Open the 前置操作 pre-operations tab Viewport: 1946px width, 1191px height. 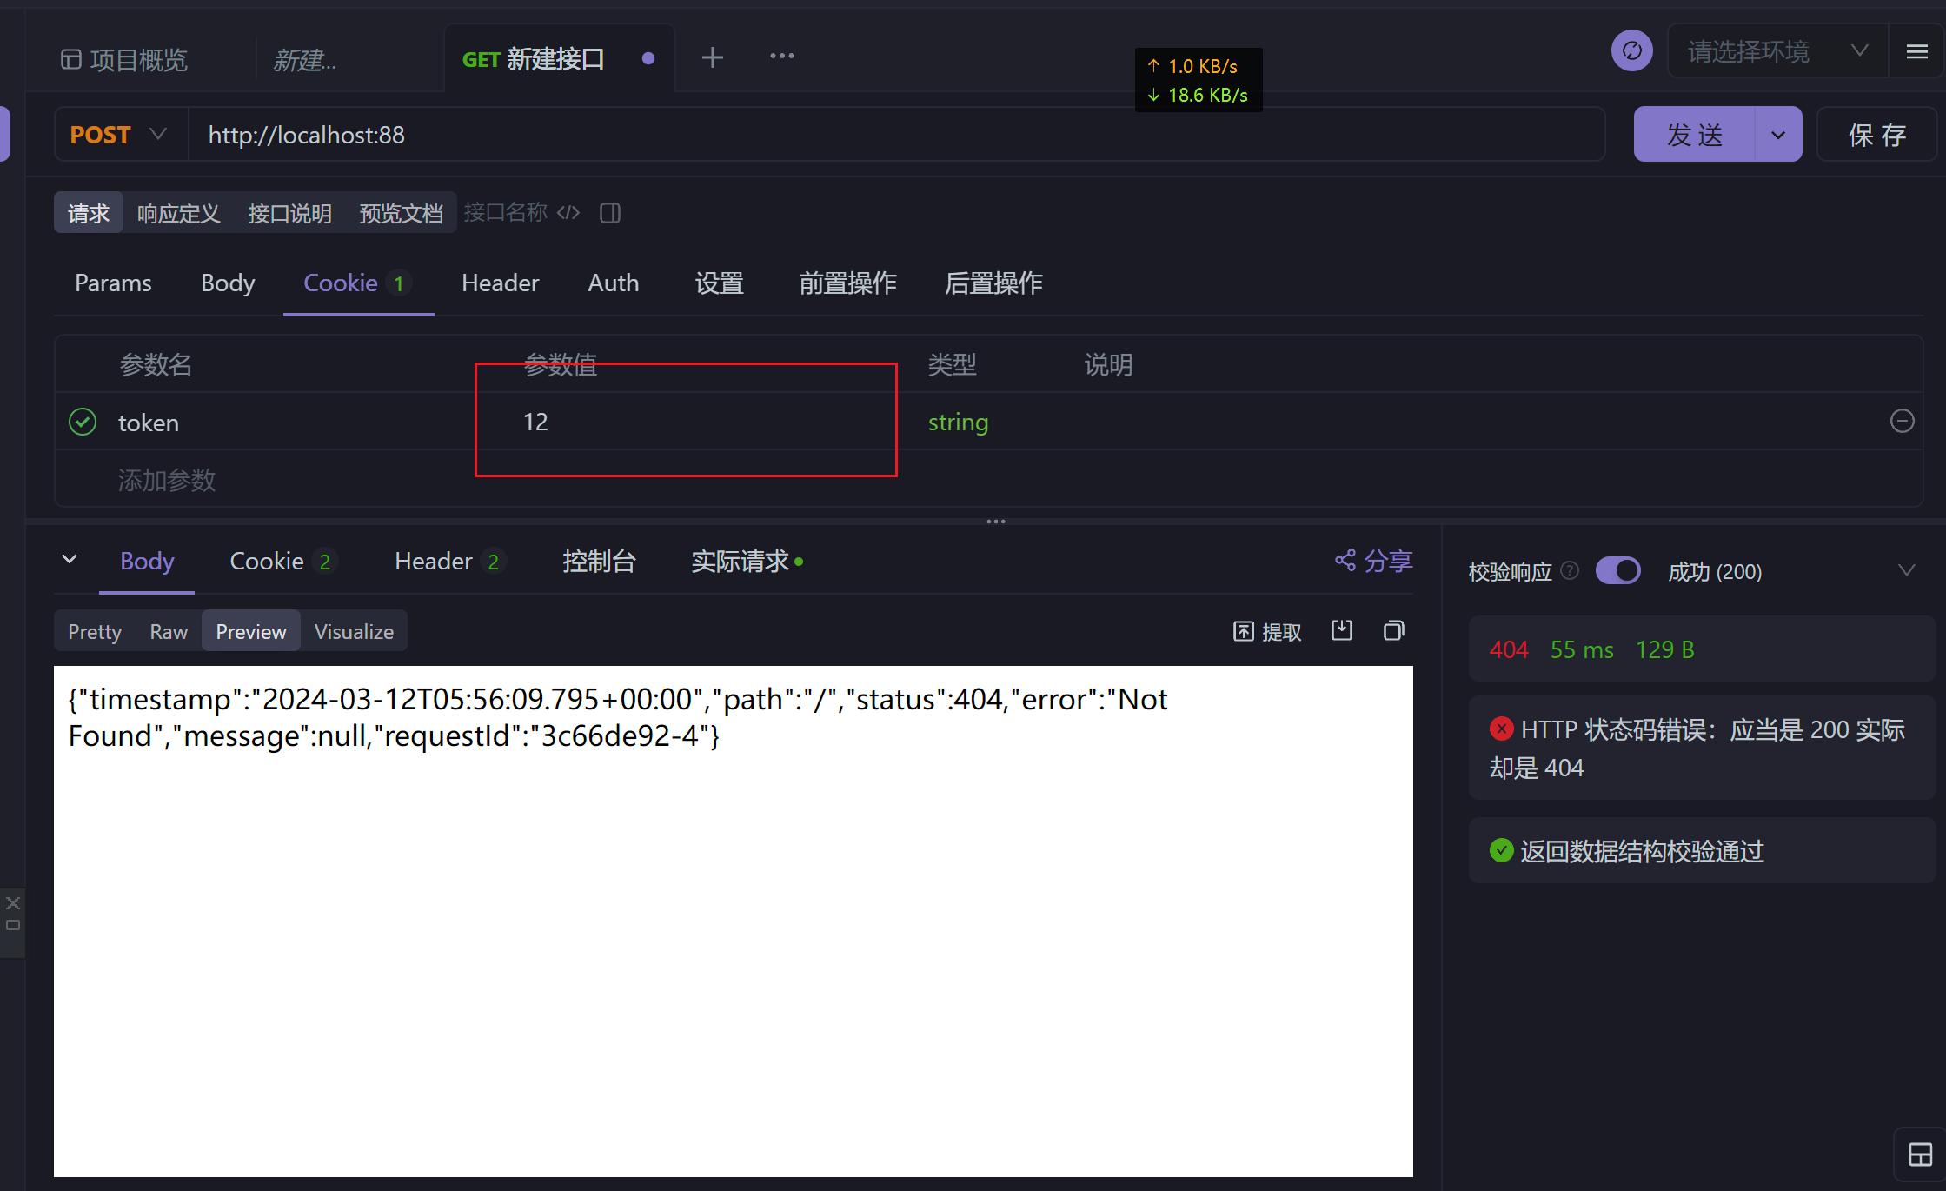point(847,283)
